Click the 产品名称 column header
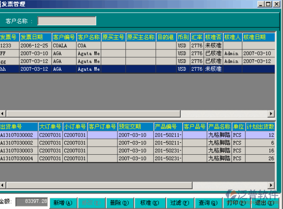 [x=219, y=127]
